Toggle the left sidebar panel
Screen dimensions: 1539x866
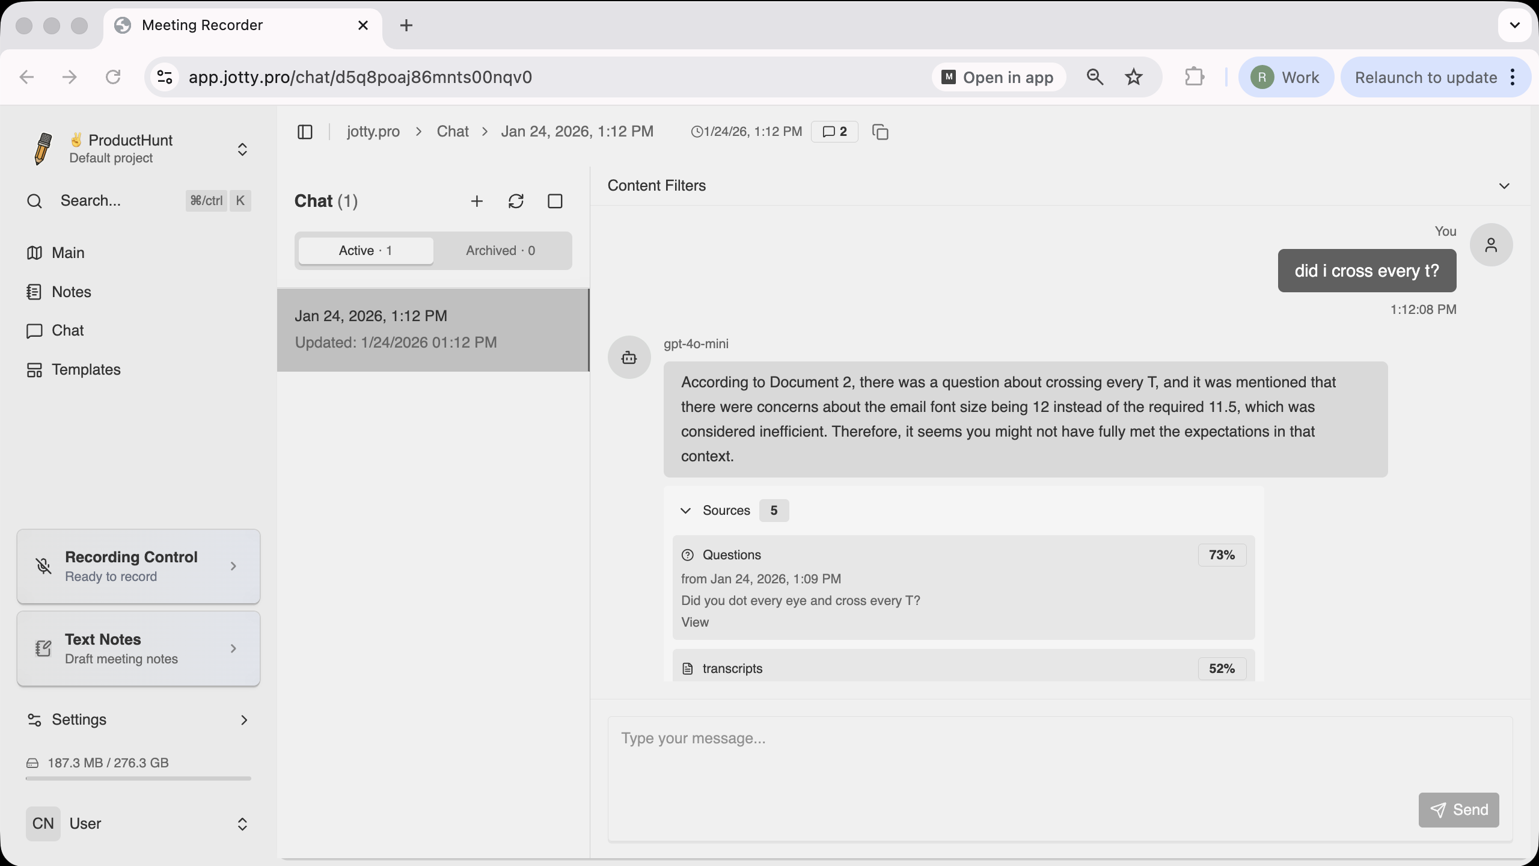point(305,132)
